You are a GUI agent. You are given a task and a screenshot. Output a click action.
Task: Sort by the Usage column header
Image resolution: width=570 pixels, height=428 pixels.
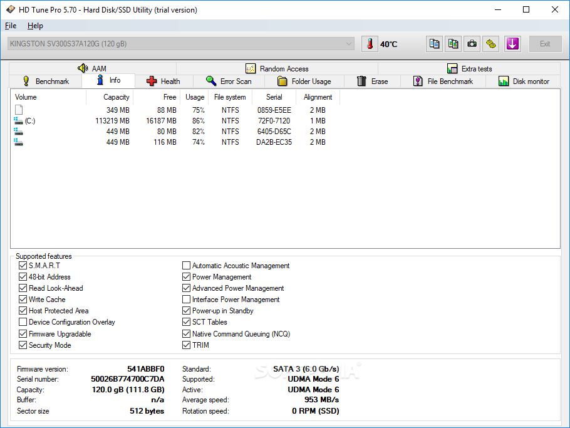195,97
